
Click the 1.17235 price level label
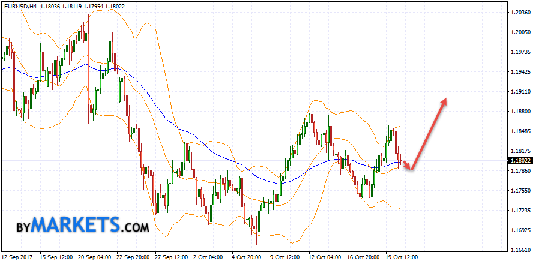pyautogui.click(x=520, y=211)
